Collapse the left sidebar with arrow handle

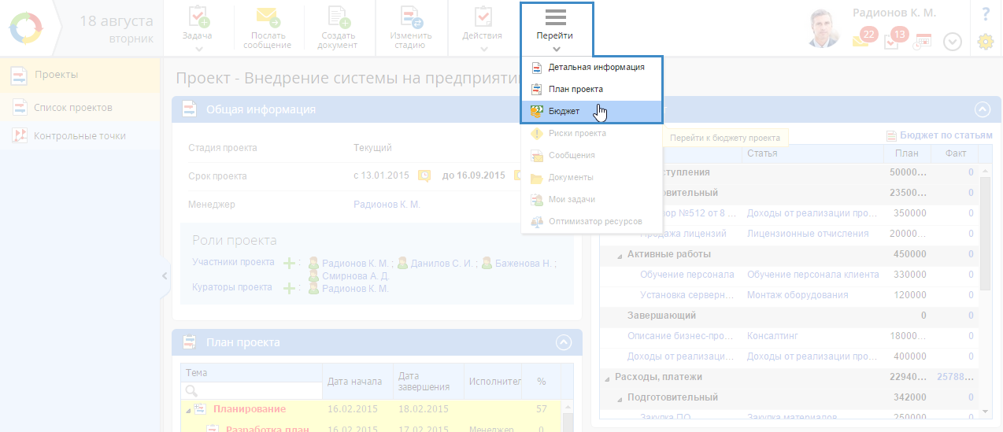pyautogui.click(x=164, y=275)
